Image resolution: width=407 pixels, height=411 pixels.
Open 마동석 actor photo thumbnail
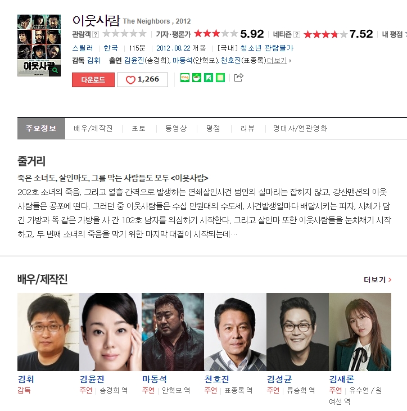pyautogui.click(x=173, y=332)
